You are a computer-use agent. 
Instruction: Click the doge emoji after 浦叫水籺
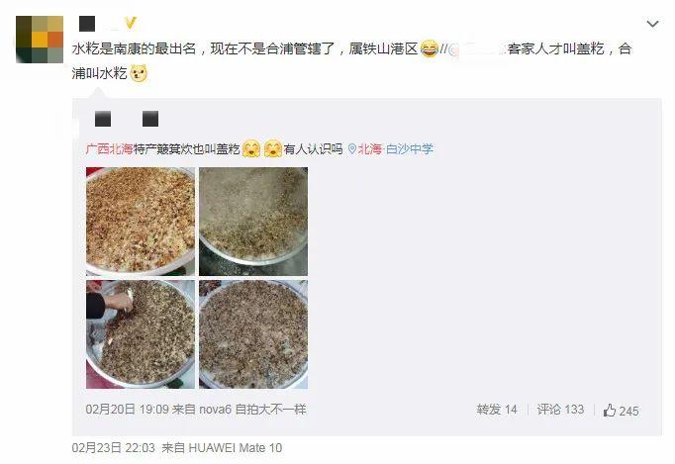click(139, 73)
